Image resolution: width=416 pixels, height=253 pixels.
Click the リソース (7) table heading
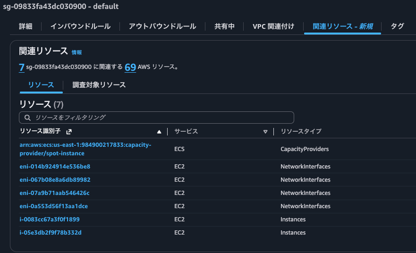[x=41, y=104]
